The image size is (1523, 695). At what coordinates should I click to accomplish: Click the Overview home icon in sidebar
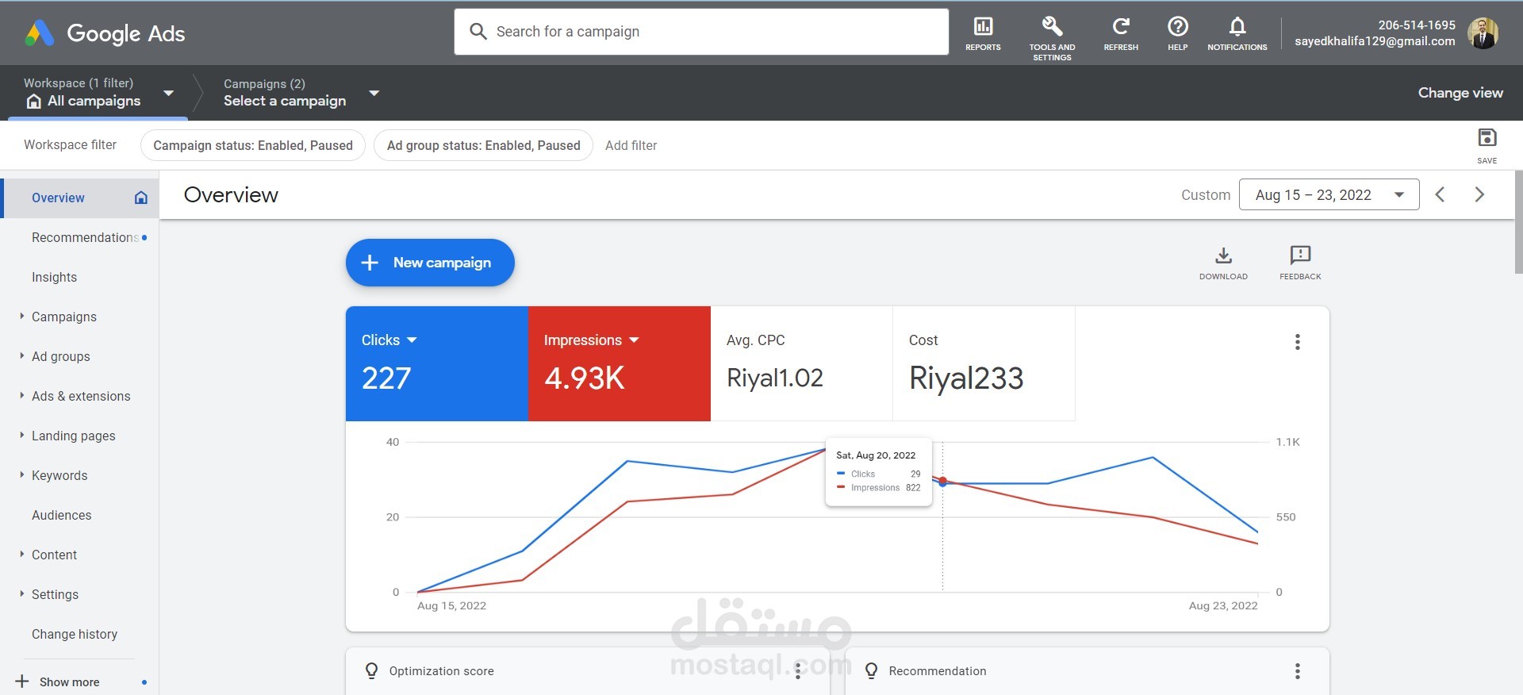click(x=141, y=198)
